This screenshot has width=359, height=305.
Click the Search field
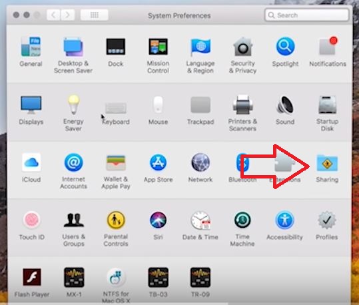click(307, 15)
